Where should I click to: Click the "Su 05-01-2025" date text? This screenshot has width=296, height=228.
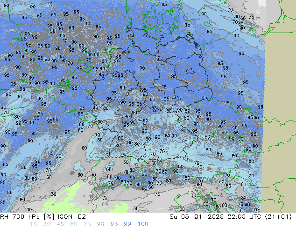point(197,217)
